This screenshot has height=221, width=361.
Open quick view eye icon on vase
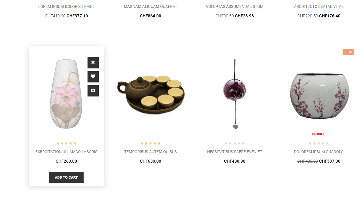click(x=93, y=63)
